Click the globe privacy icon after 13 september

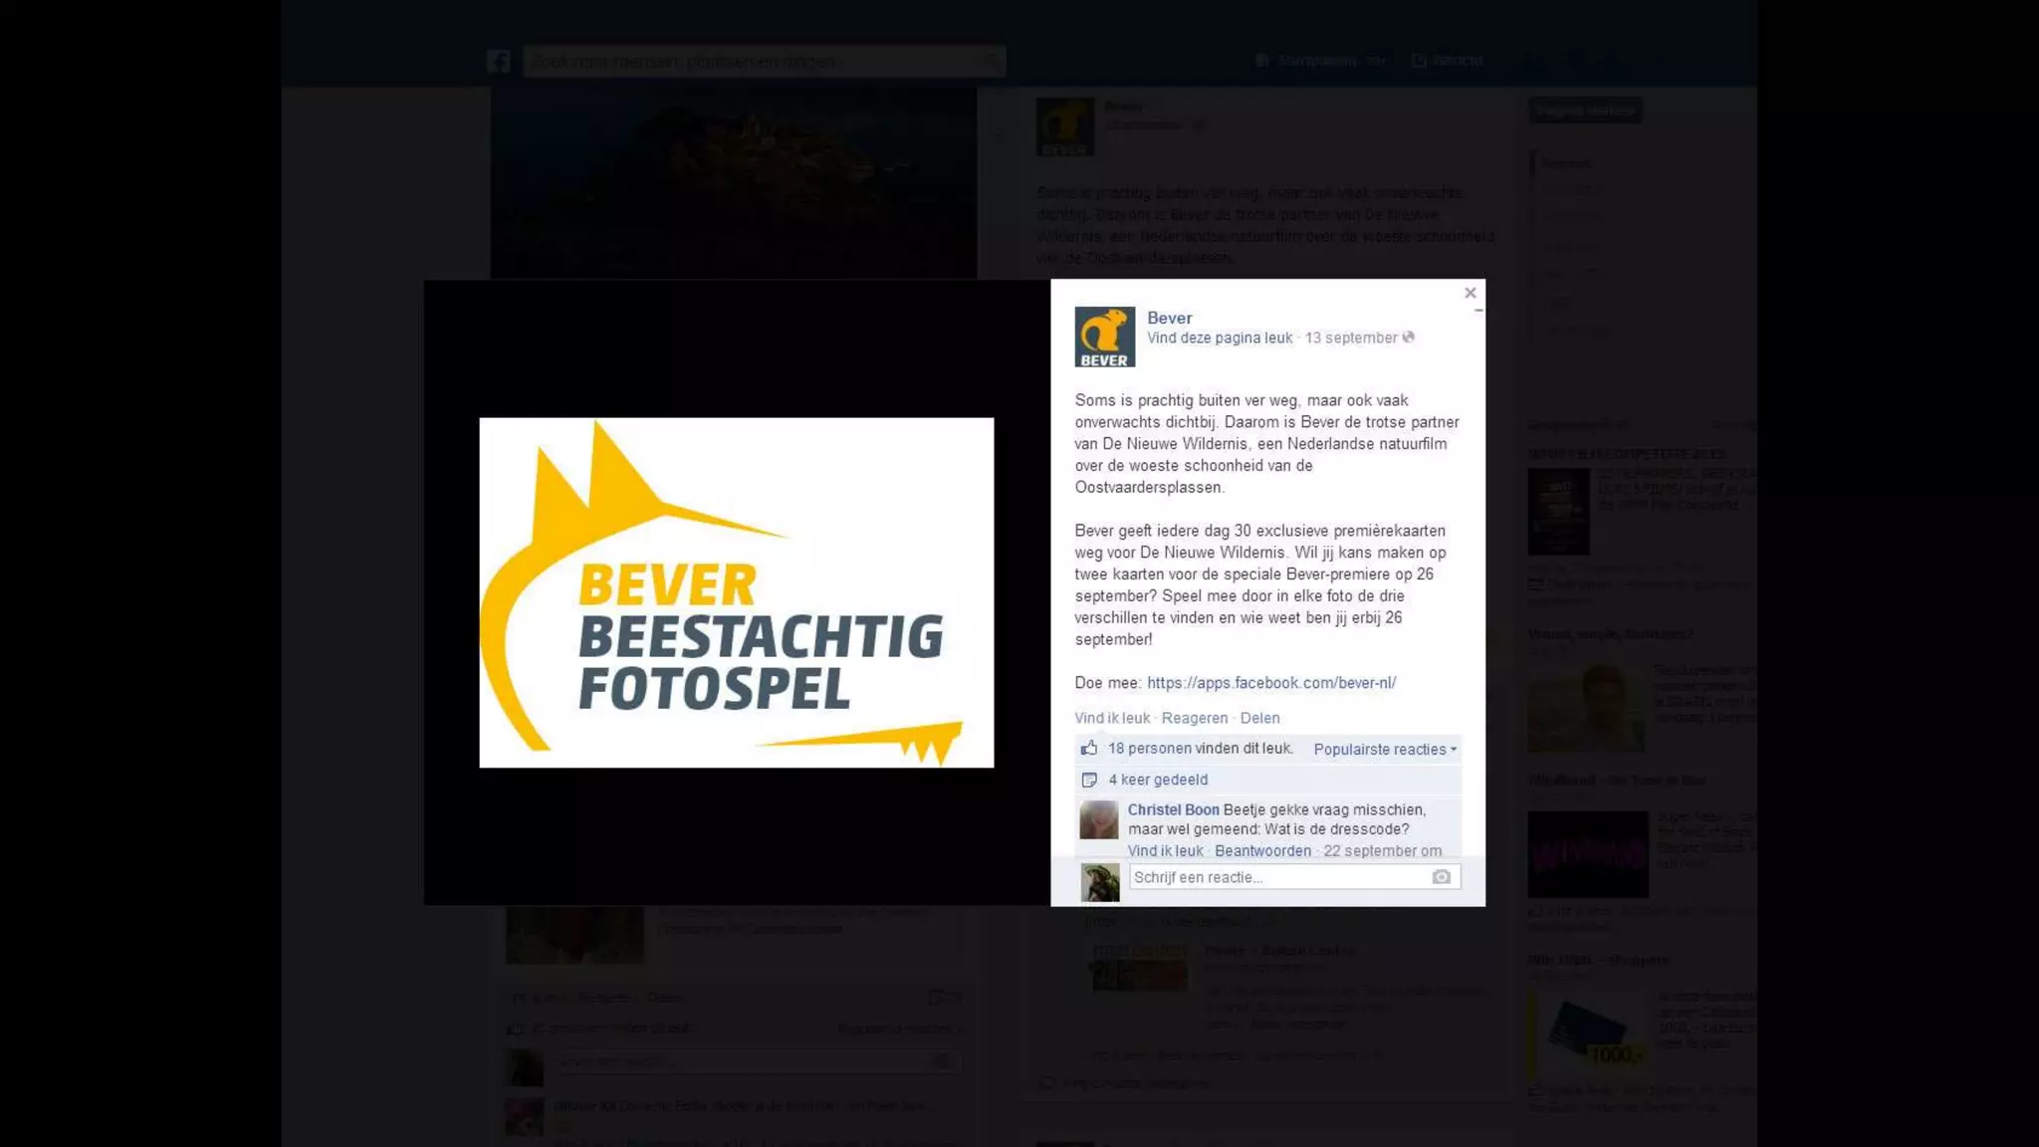point(1408,338)
